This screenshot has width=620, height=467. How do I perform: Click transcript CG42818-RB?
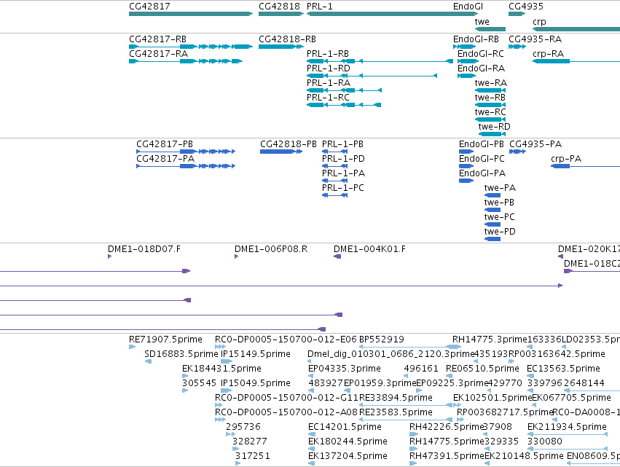click(280, 47)
